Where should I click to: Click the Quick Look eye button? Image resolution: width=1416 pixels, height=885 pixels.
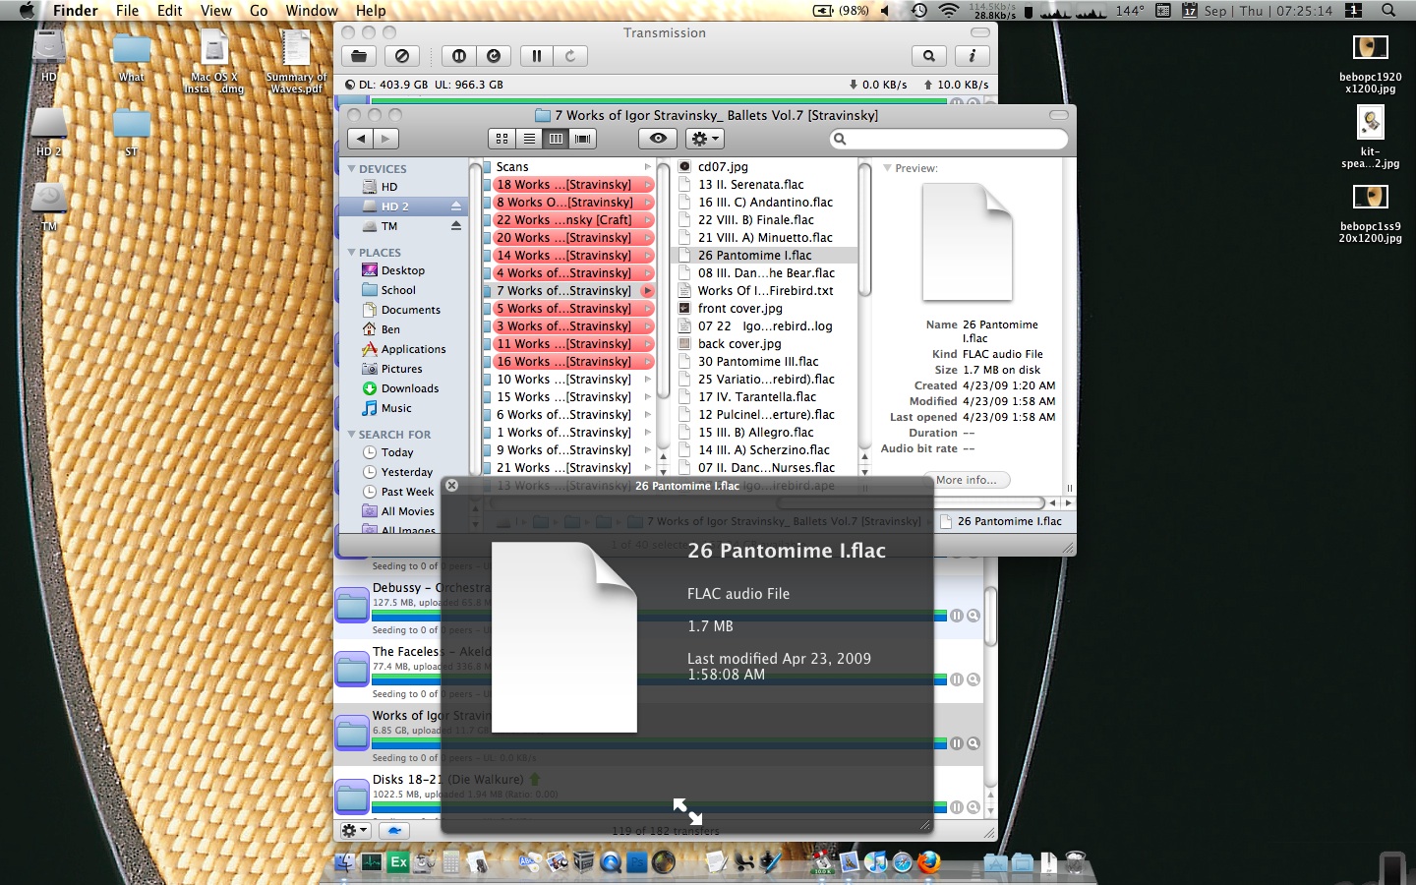658,139
